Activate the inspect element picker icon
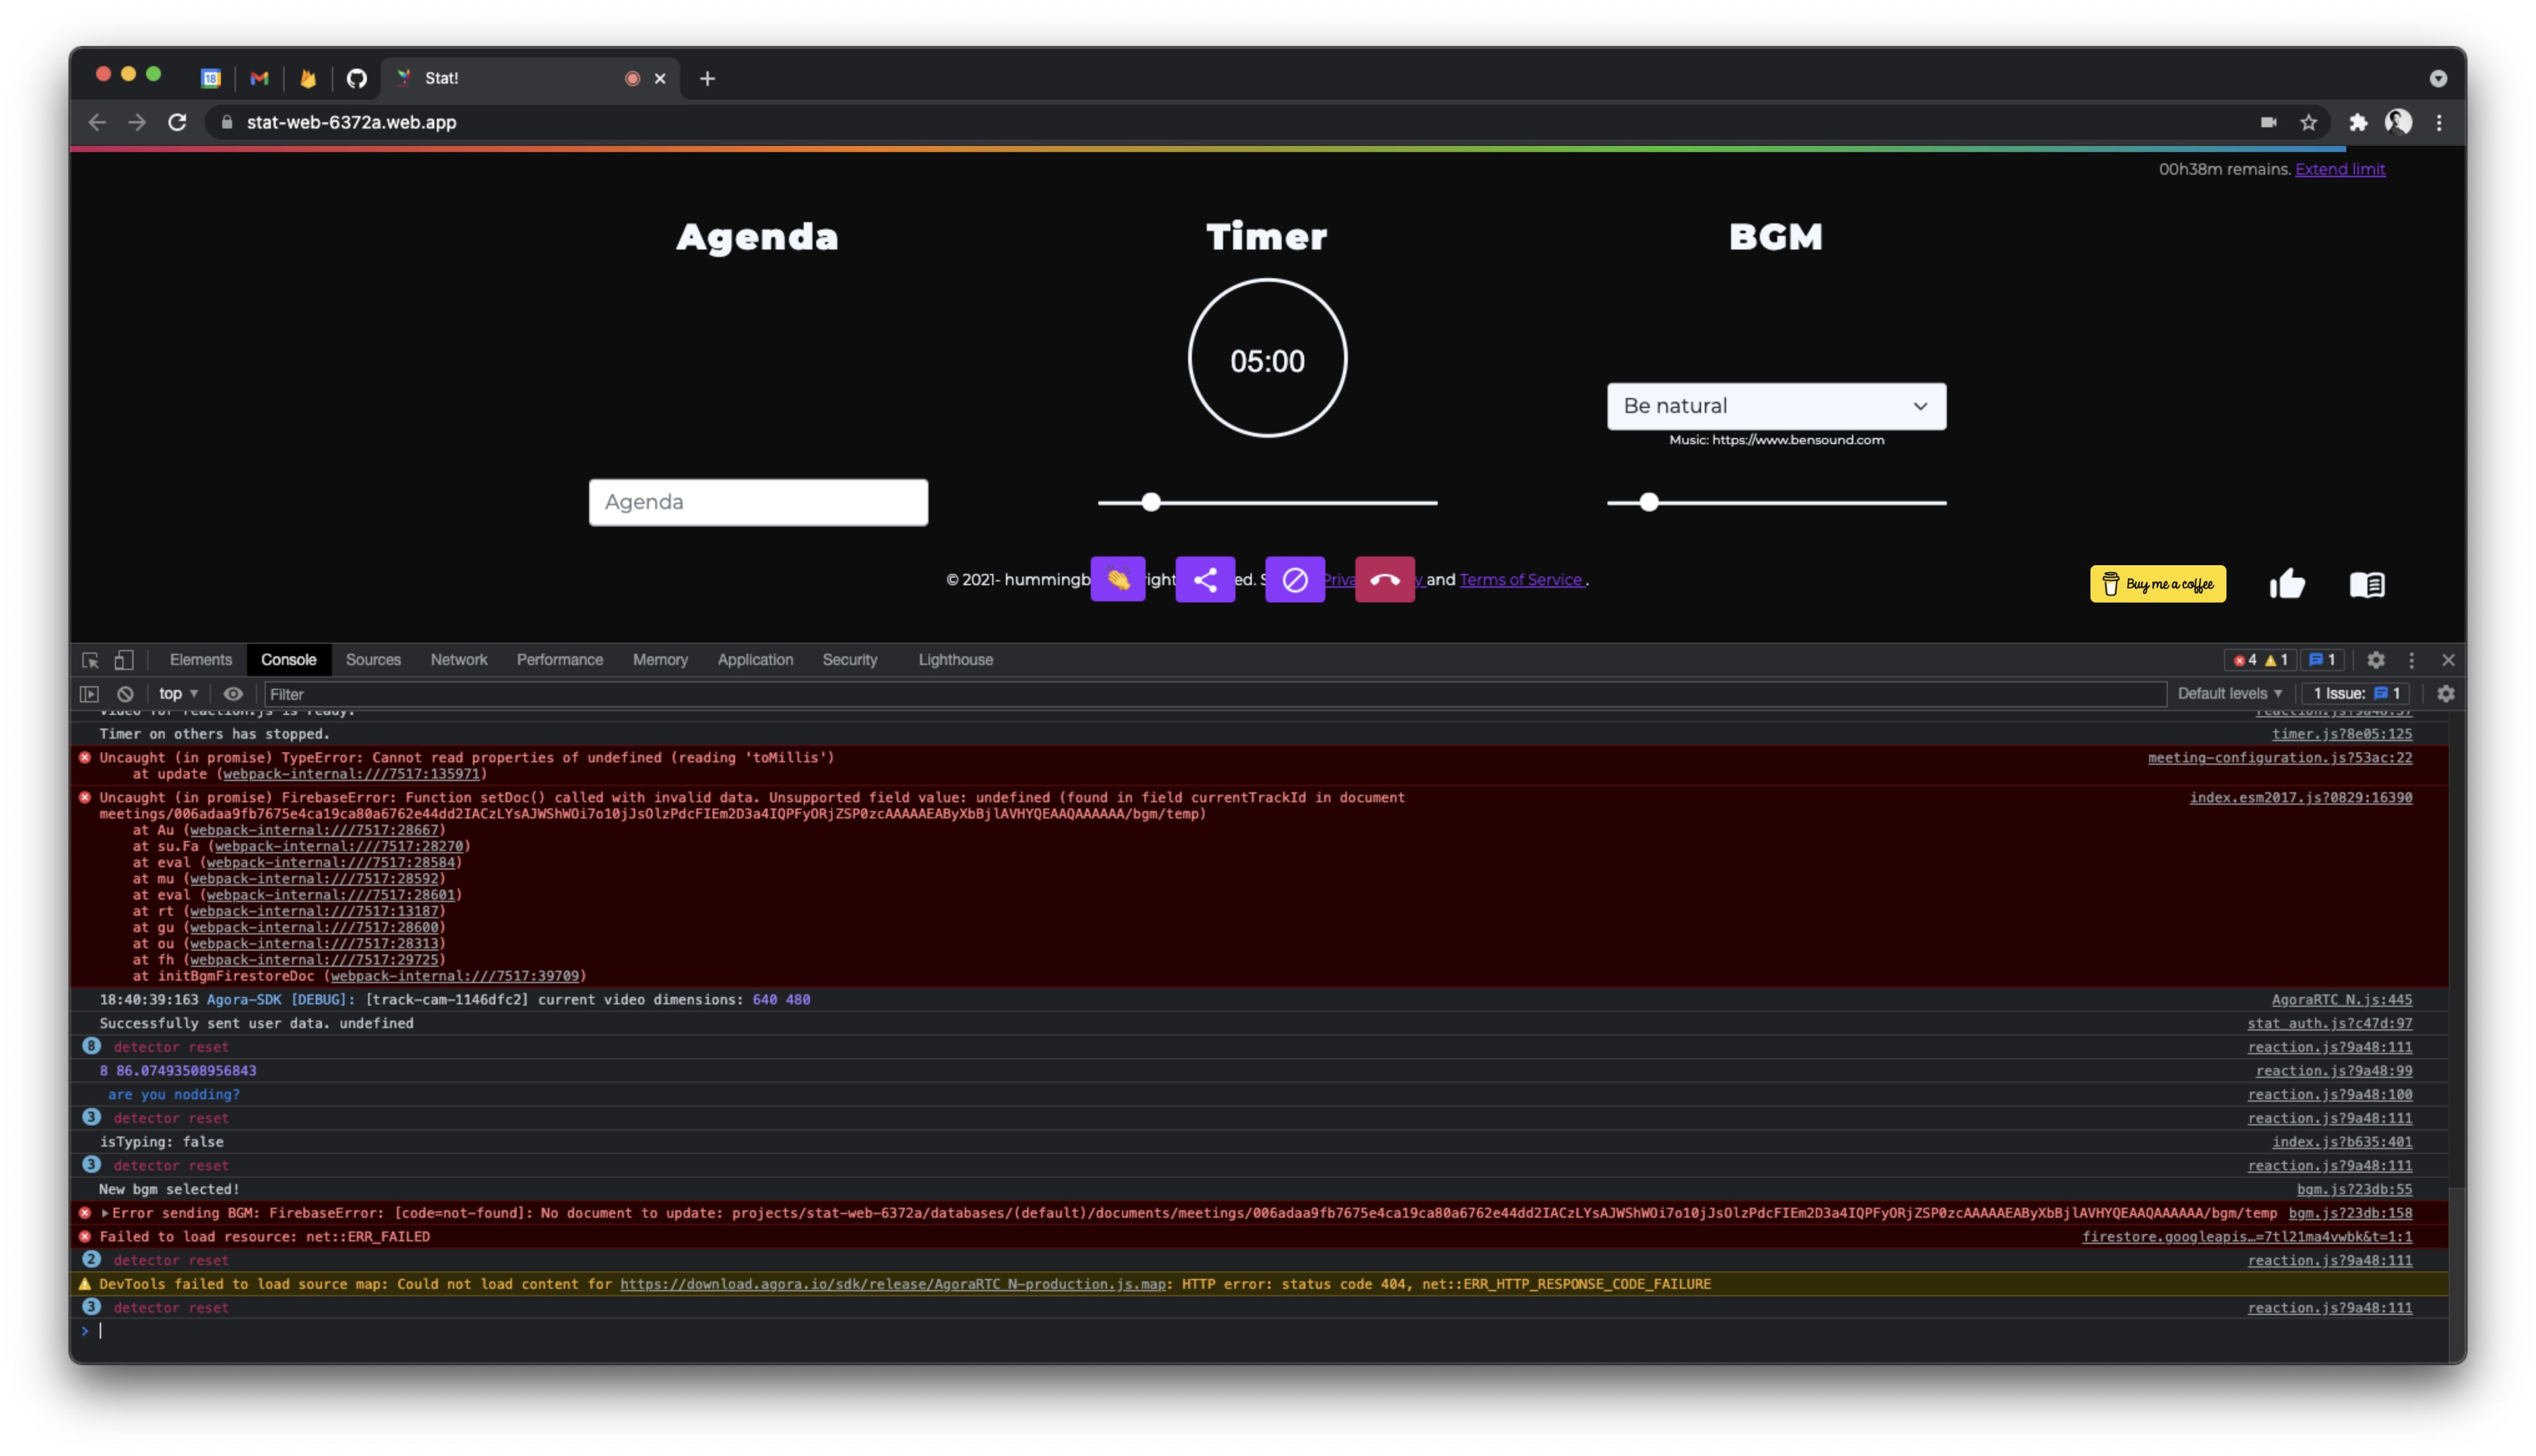 90,660
